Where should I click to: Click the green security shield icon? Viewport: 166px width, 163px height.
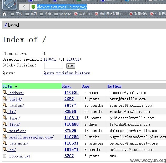[x=33, y=7]
